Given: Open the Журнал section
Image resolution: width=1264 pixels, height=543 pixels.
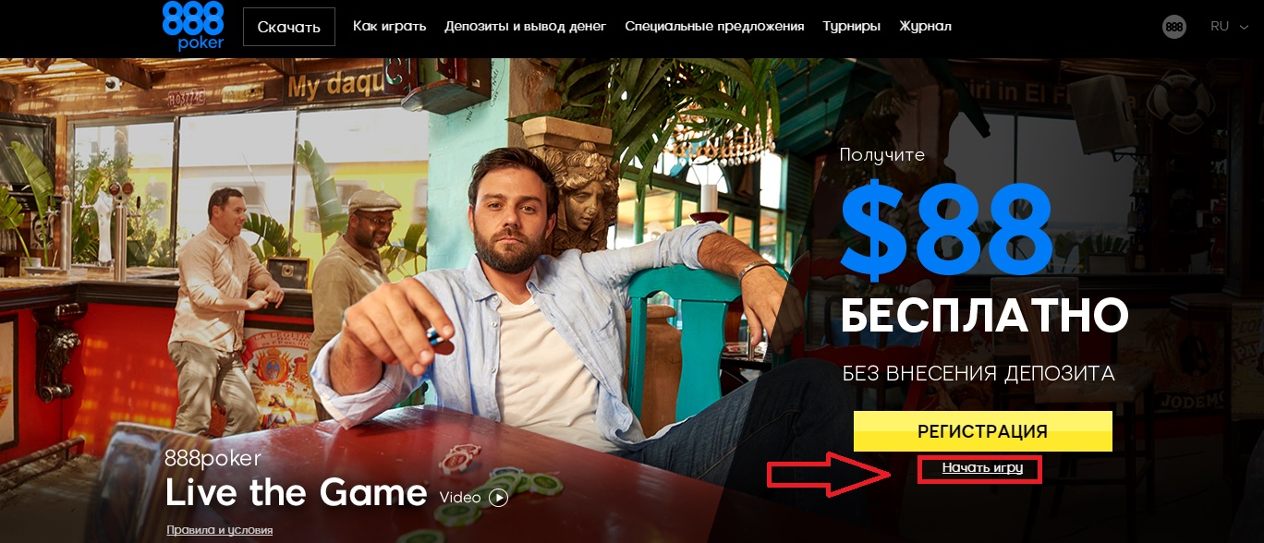Looking at the screenshot, I should 925,26.
